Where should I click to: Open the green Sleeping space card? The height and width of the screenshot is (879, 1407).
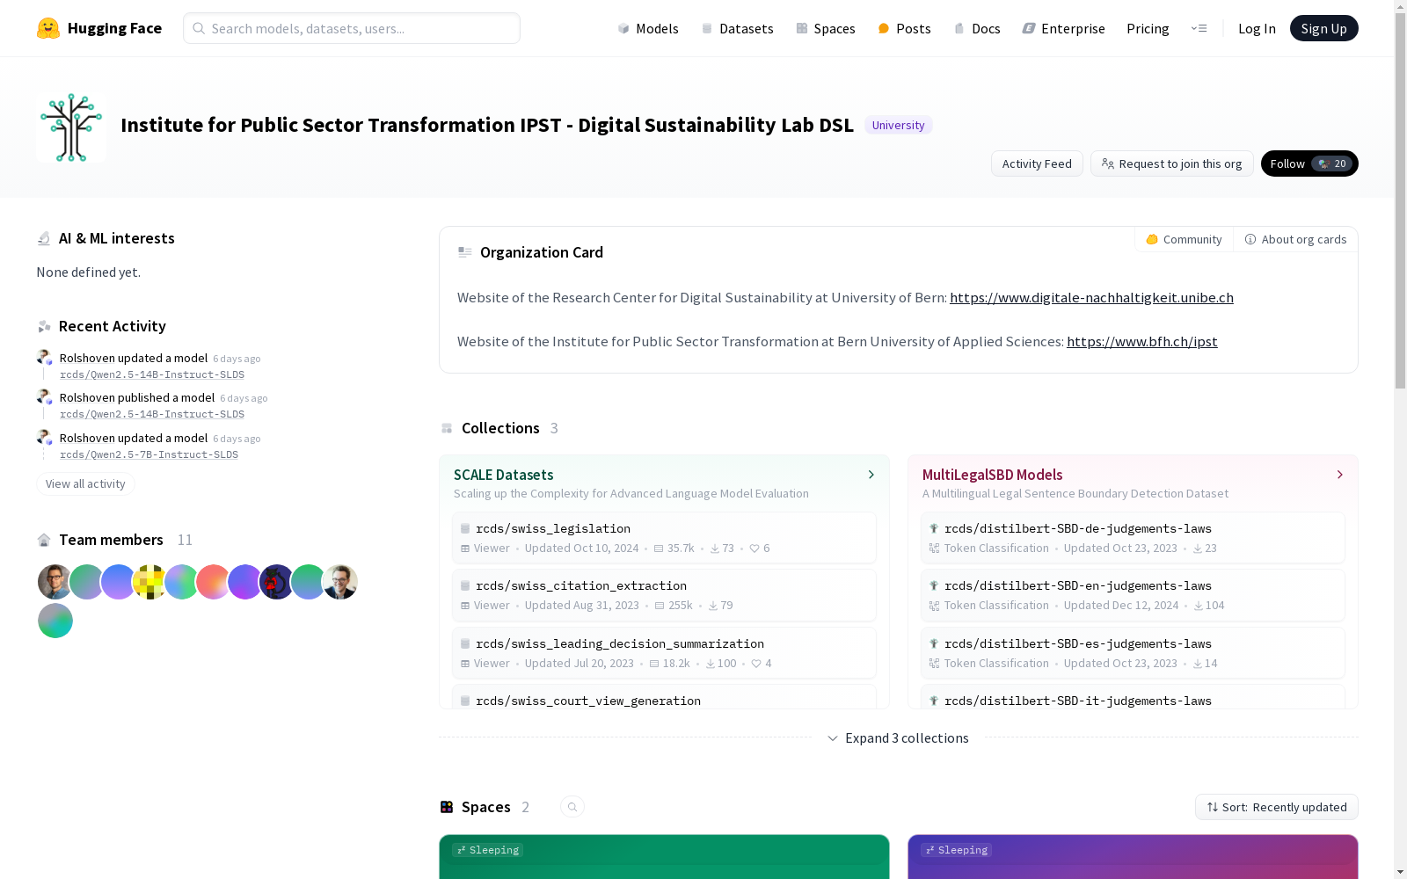click(664, 857)
